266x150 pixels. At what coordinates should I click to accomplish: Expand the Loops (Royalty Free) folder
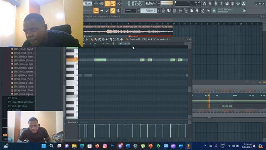coord(21,102)
